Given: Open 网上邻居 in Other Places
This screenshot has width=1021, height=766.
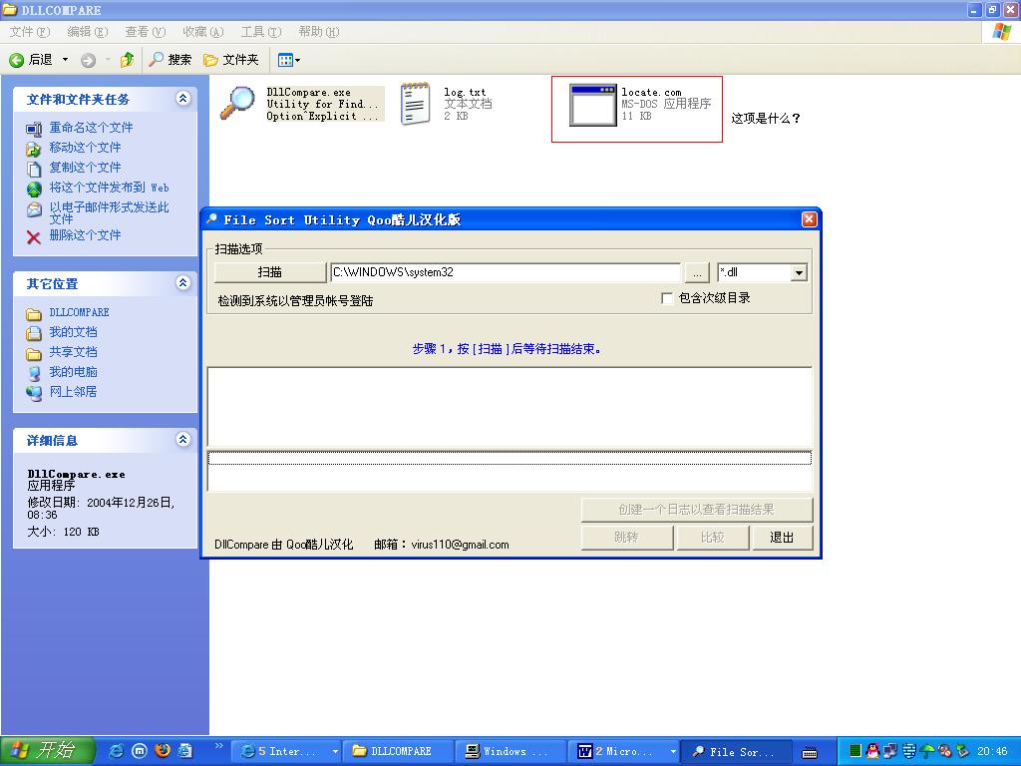Looking at the screenshot, I should coord(74,392).
